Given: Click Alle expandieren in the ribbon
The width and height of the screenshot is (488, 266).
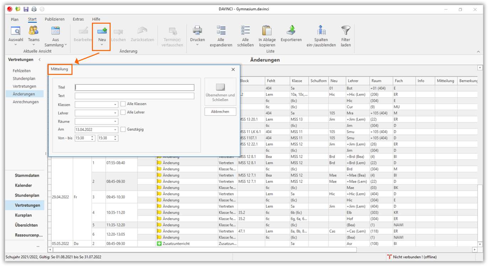Looking at the screenshot, I should [x=221, y=31].
